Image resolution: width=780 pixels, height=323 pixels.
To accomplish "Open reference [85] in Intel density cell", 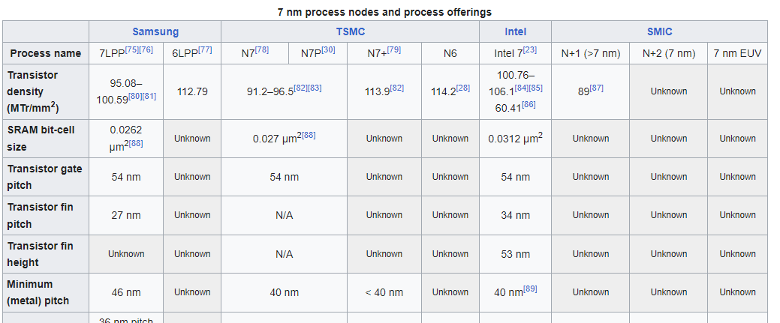I will [535, 88].
